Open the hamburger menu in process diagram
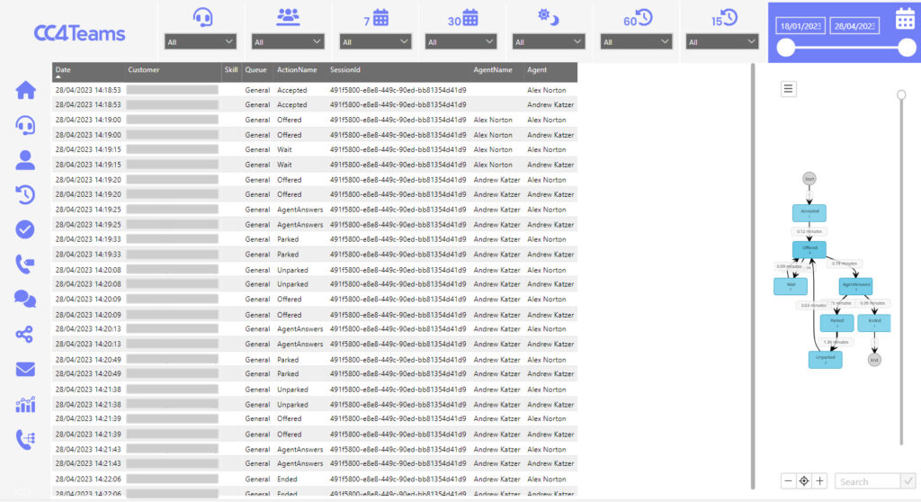This screenshot has height=502, width=921. coord(788,88)
